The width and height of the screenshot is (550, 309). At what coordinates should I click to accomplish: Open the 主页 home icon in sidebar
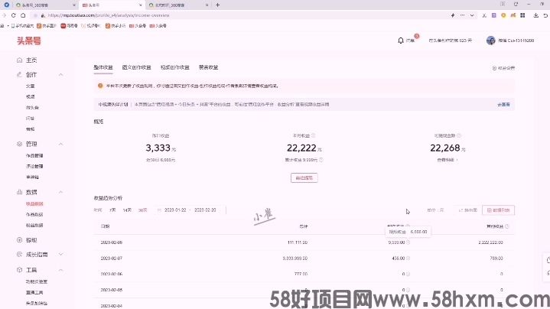click(x=20, y=60)
